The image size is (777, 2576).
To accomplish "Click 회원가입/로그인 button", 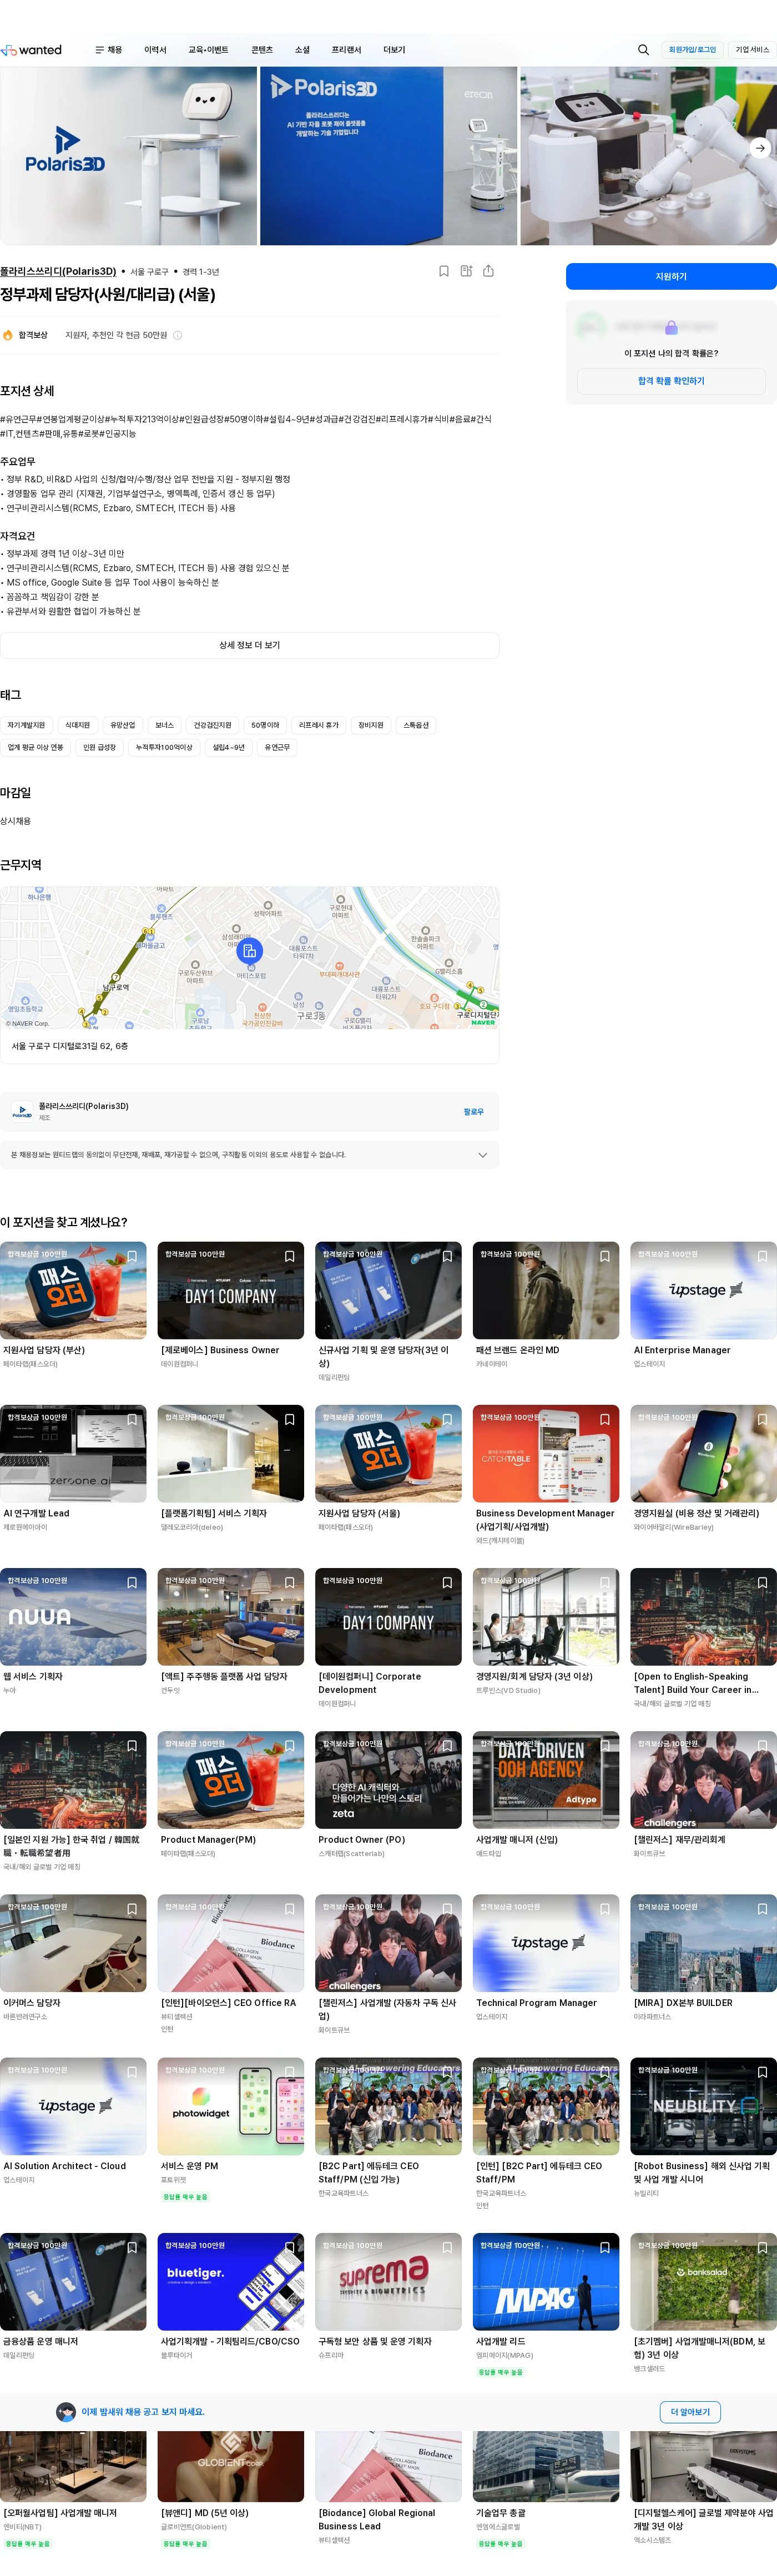I will pyautogui.click(x=692, y=50).
